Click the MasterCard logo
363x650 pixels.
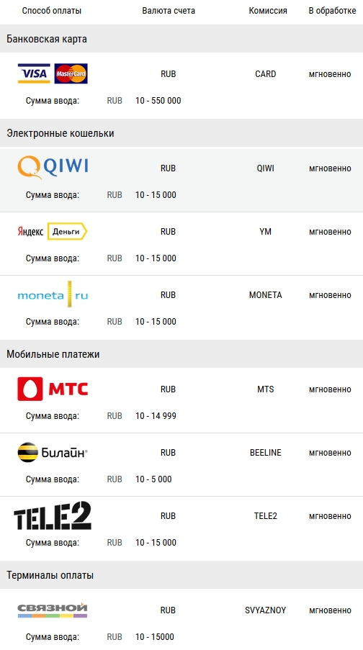coord(71,74)
